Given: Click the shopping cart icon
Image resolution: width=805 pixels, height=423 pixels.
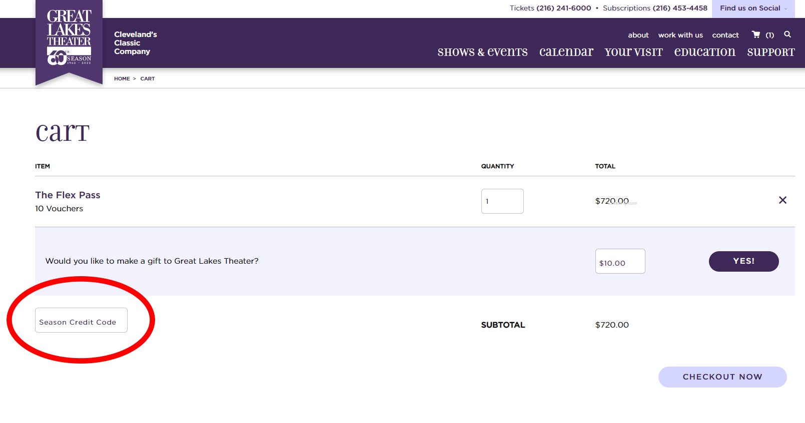Looking at the screenshot, I should pos(756,34).
